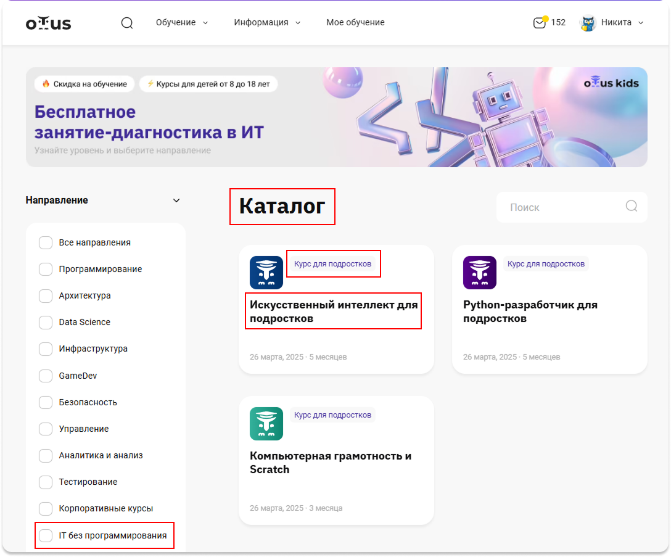Click the catalog search field magnifier icon

tap(632, 207)
